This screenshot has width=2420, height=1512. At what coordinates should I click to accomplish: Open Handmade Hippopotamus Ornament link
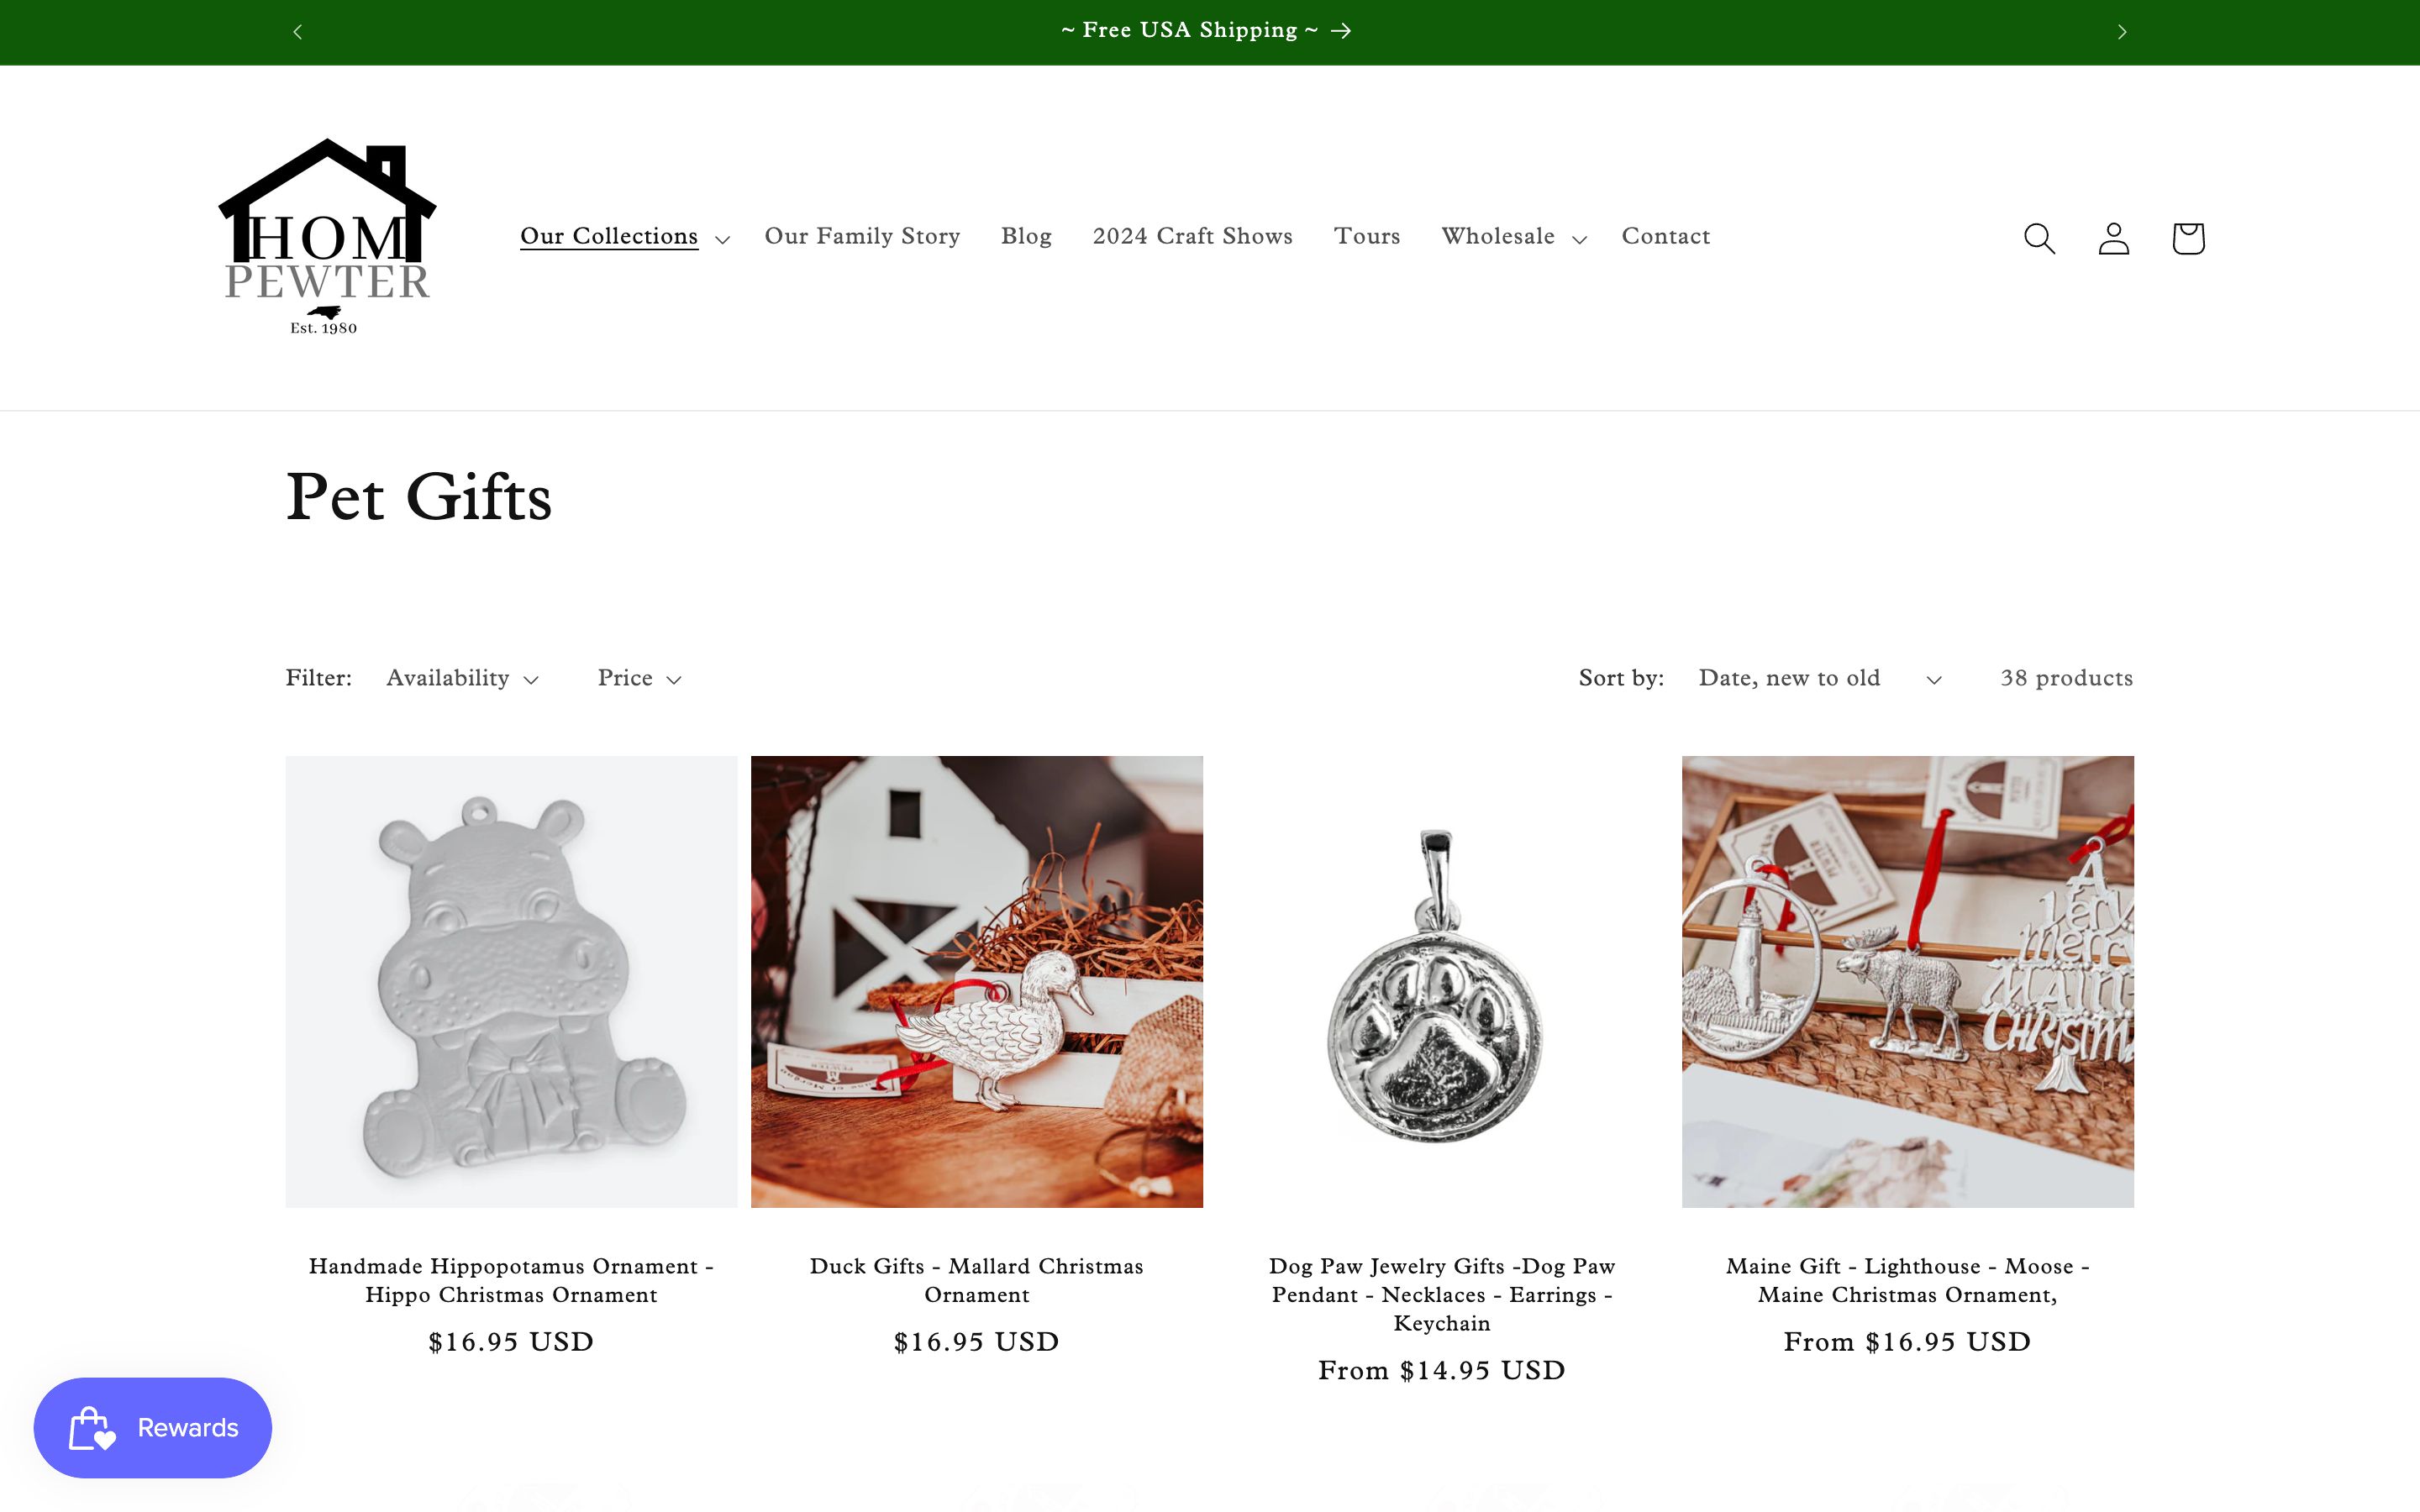511,1280
